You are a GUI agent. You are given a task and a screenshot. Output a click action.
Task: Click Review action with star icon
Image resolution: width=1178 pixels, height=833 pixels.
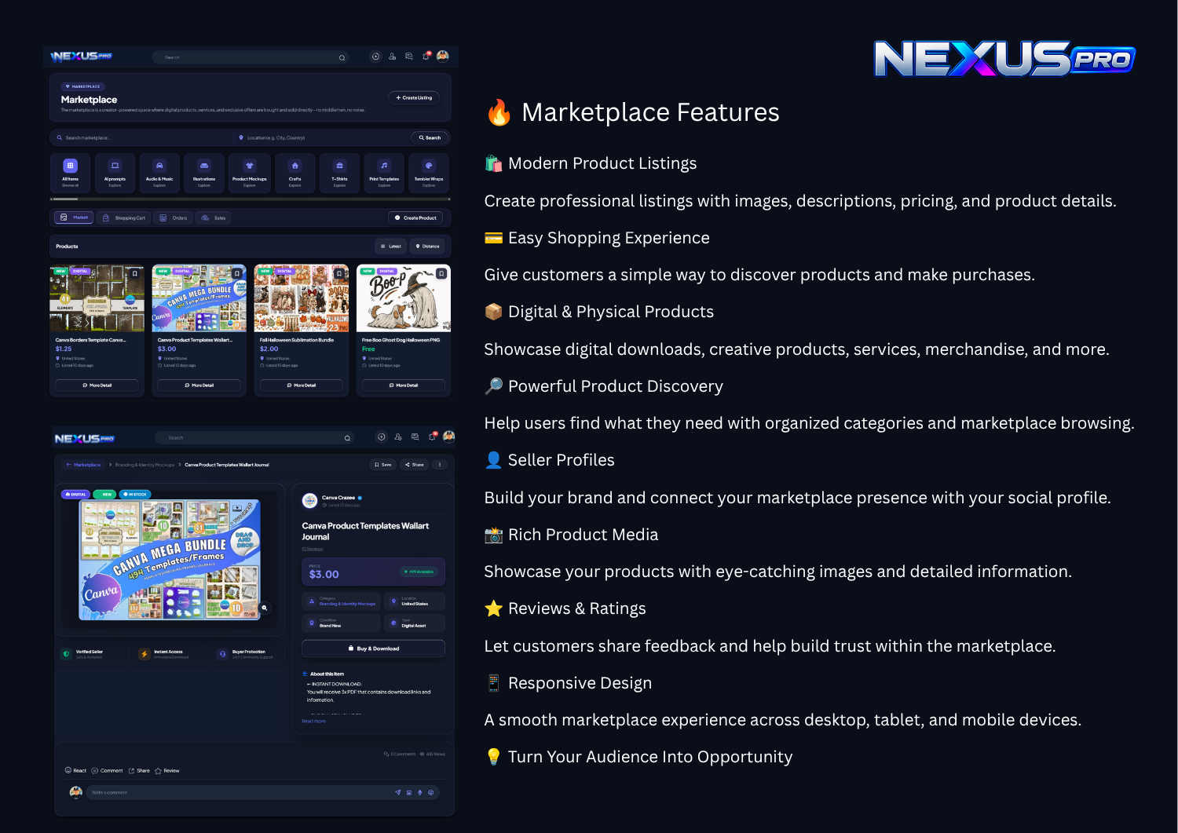(x=167, y=771)
